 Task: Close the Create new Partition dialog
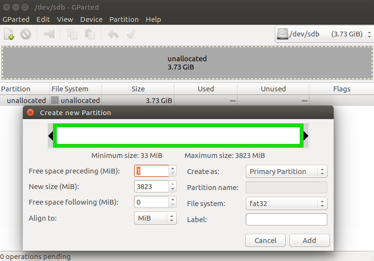point(30,113)
